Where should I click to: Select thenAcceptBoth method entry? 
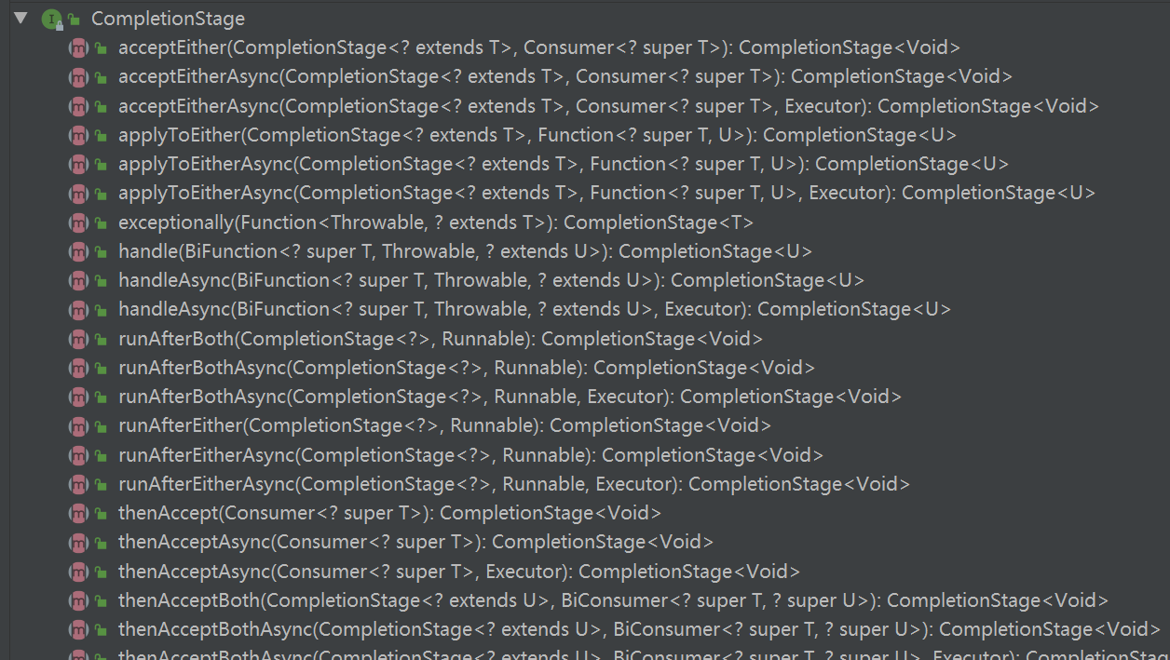[x=614, y=600]
